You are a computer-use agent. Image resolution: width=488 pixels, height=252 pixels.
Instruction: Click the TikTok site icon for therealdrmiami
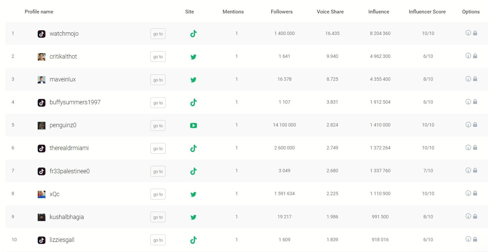pyautogui.click(x=193, y=148)
